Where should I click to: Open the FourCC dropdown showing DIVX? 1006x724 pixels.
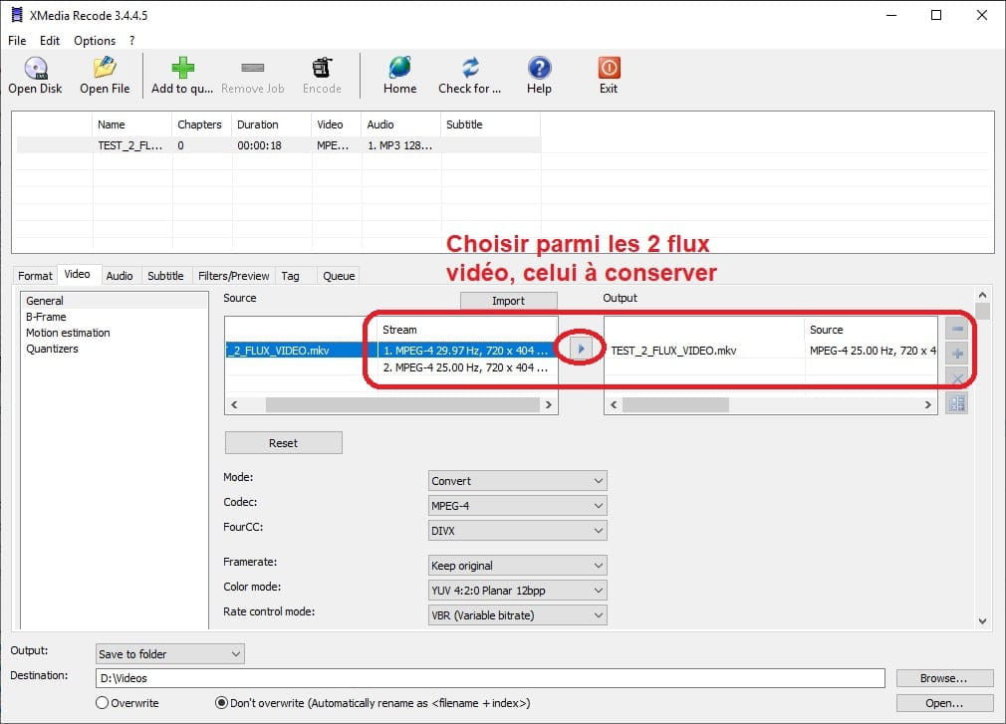pyautogui.click(x=517, y=531)
